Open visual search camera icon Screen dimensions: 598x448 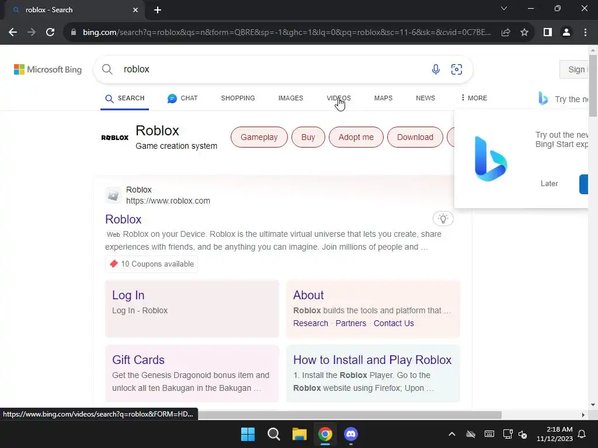457,69
